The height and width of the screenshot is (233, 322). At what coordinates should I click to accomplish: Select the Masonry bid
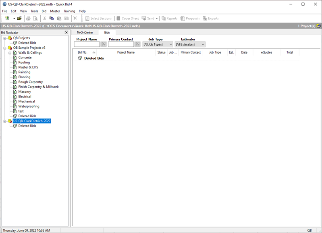pyautogui.click(x=25, y=92)
